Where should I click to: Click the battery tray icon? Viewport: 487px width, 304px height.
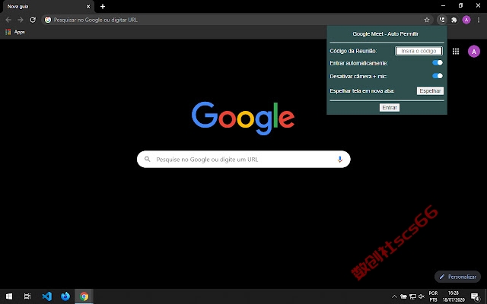tap(403, 296)
